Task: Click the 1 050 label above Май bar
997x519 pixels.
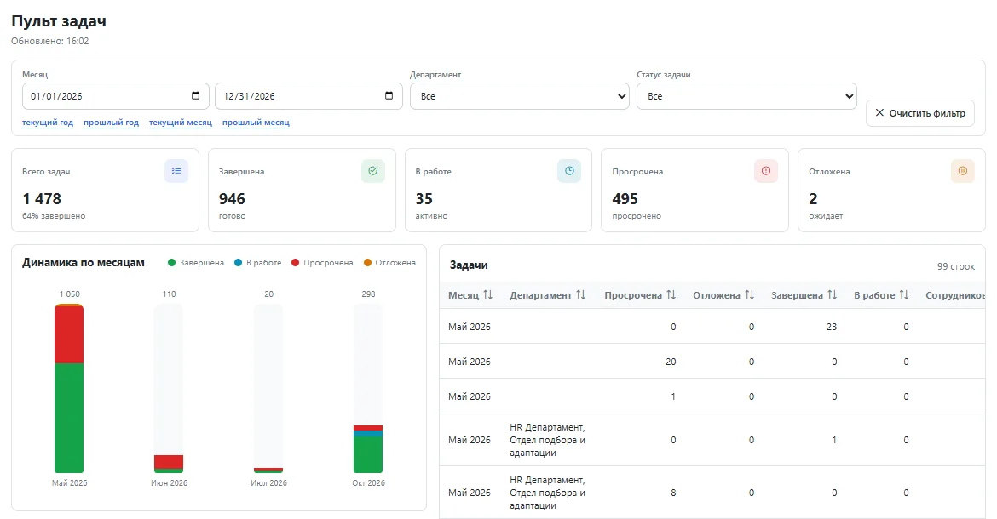Action: click(69, 294)
